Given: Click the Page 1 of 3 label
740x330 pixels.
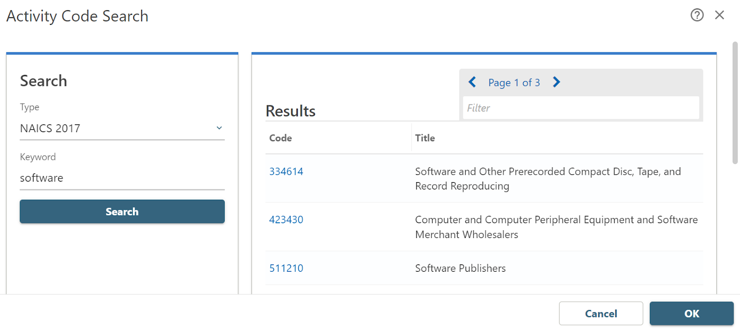Looking at the screenshot, I should point(514,83).
